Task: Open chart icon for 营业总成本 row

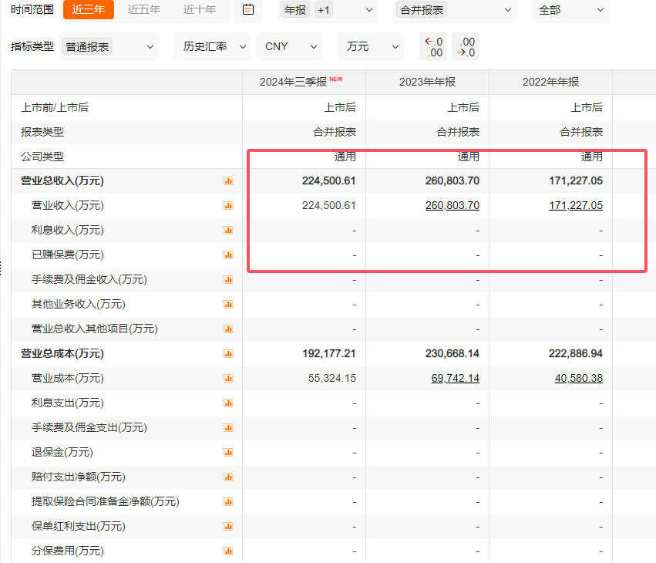Action: click(x=227, y=354)
